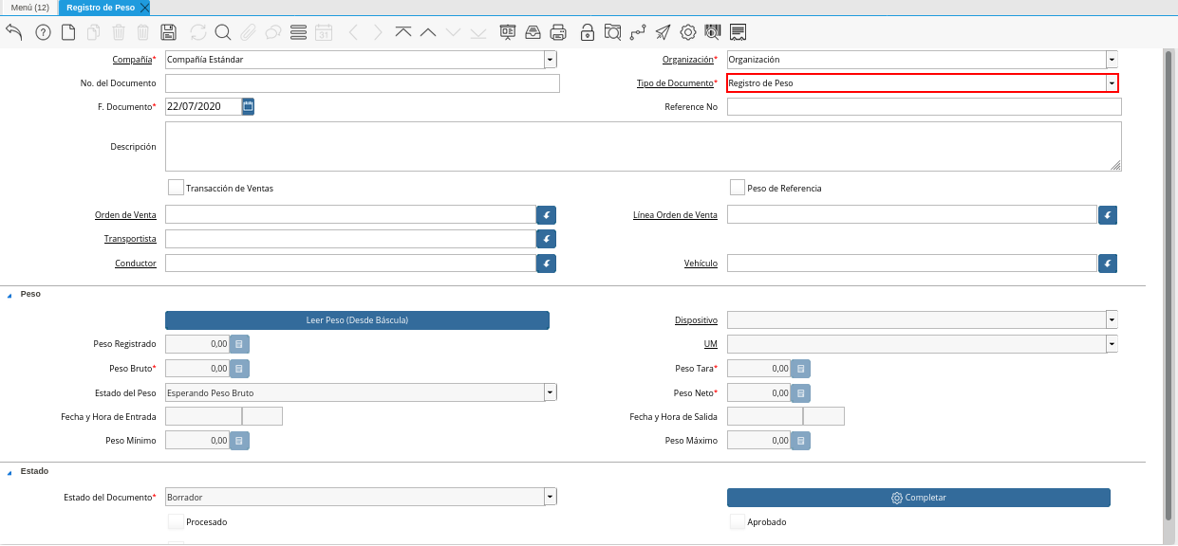Enable the Transacción de Ventas checkbox
The height and width of the screenshot is (546, 1178).
pyautogui.click(x=176, y=188)
